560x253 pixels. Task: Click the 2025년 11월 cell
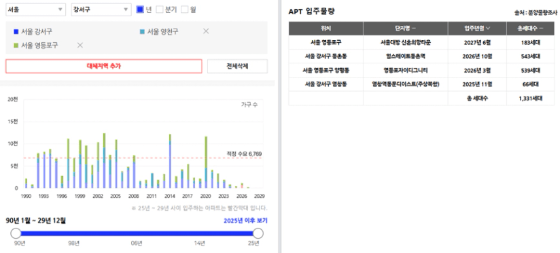pyautogui.click(x=477, y=84)
